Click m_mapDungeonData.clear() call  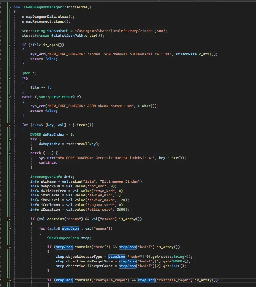tap(48, 17)
